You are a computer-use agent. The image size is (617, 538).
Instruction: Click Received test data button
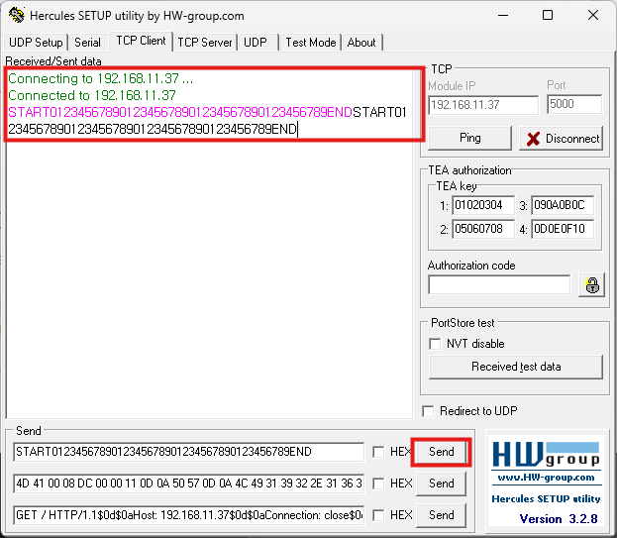tap(515, 367)
